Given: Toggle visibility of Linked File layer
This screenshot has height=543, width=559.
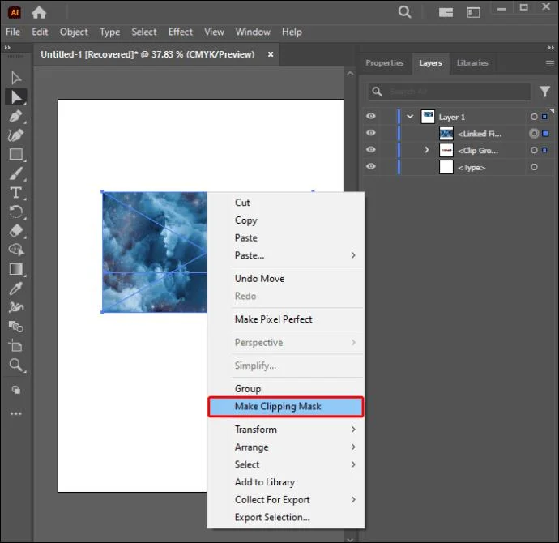Looking at the screenshot, I should click(371, 133).
